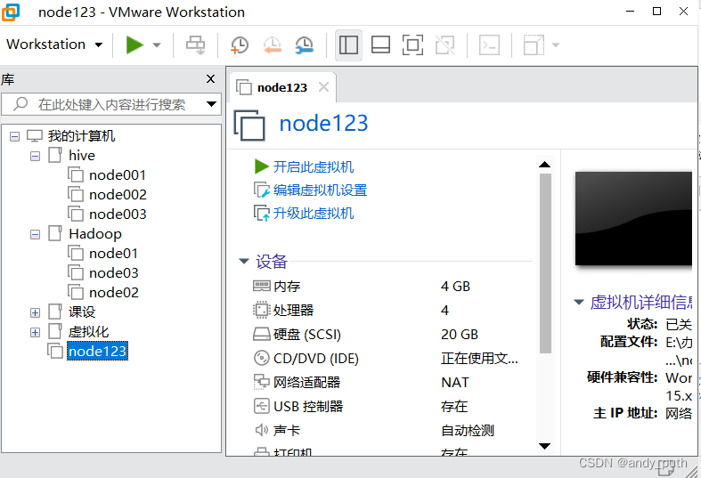Click the 4 GB memory value

click(x=455, y=286)
